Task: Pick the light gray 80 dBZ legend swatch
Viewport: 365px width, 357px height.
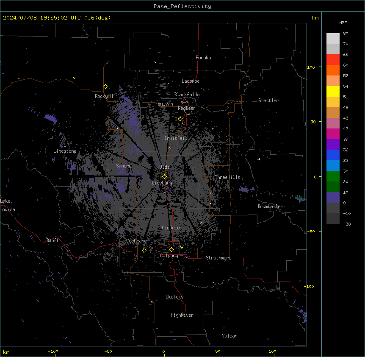Action: (333, 39)
